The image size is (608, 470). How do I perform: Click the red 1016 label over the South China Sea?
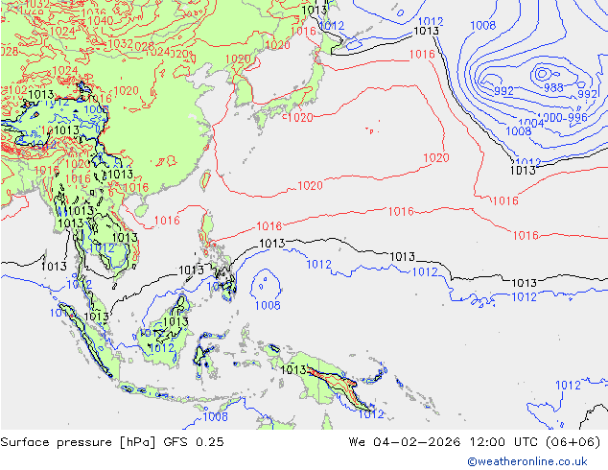(167, 221)
